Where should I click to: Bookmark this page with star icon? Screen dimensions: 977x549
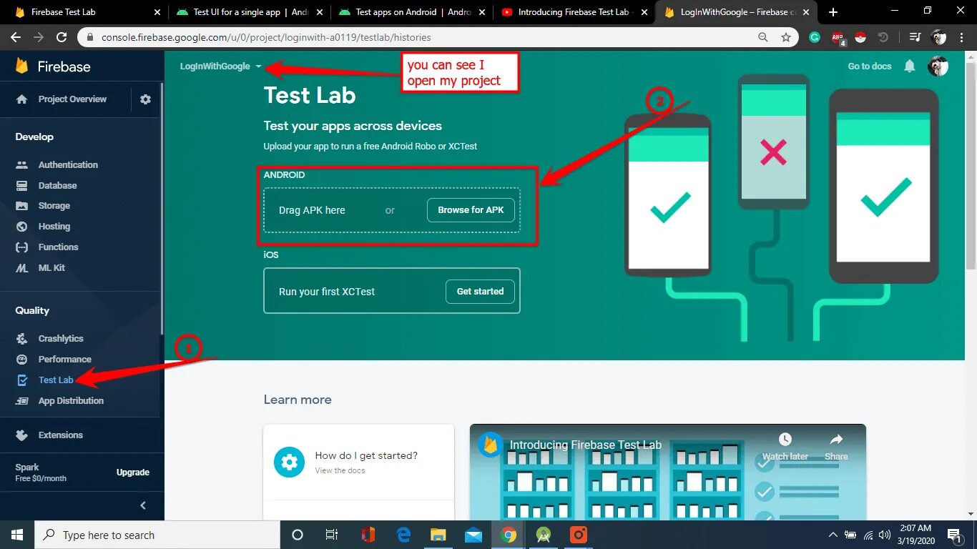coord(786,37)
